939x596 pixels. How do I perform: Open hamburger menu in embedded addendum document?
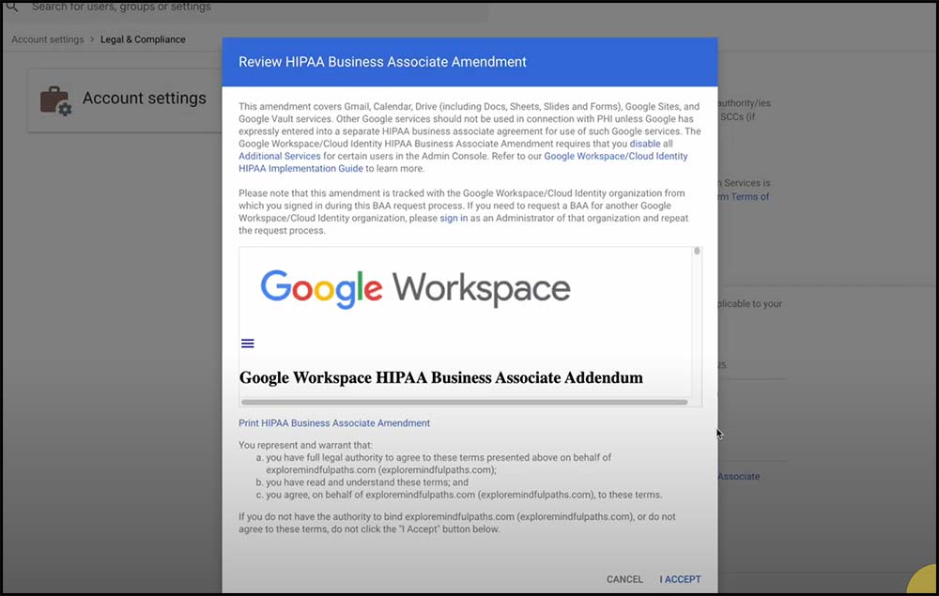[247, 344]
